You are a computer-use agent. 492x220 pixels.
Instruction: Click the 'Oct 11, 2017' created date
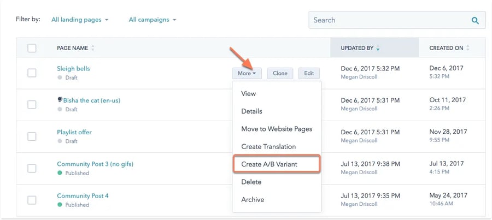click(x=448, y=100)
